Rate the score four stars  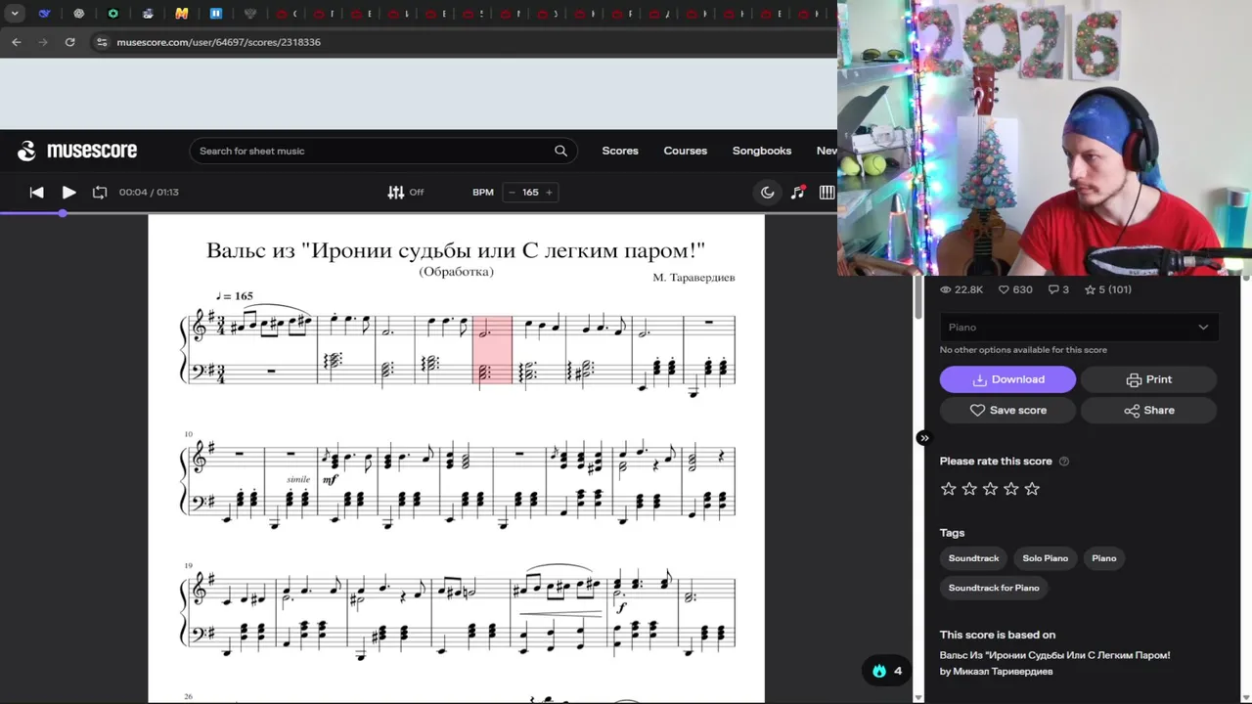(x=1010, y=489)
